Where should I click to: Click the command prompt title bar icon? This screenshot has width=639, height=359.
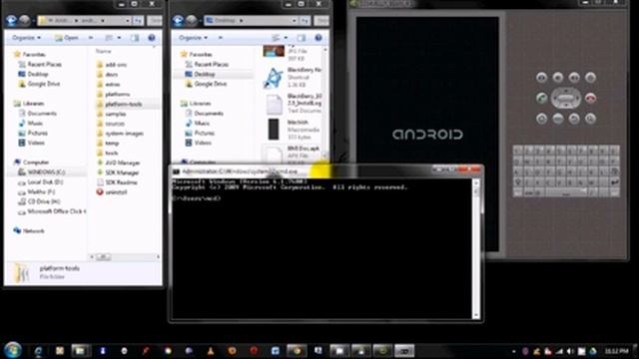[176, 172]
